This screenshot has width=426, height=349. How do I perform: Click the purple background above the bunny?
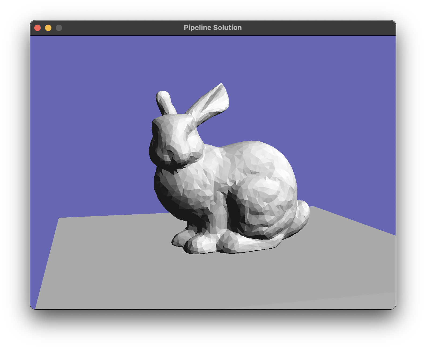pos(209,59)
